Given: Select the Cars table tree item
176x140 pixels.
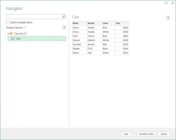Looking at the screenshot, I should [37, 39].
